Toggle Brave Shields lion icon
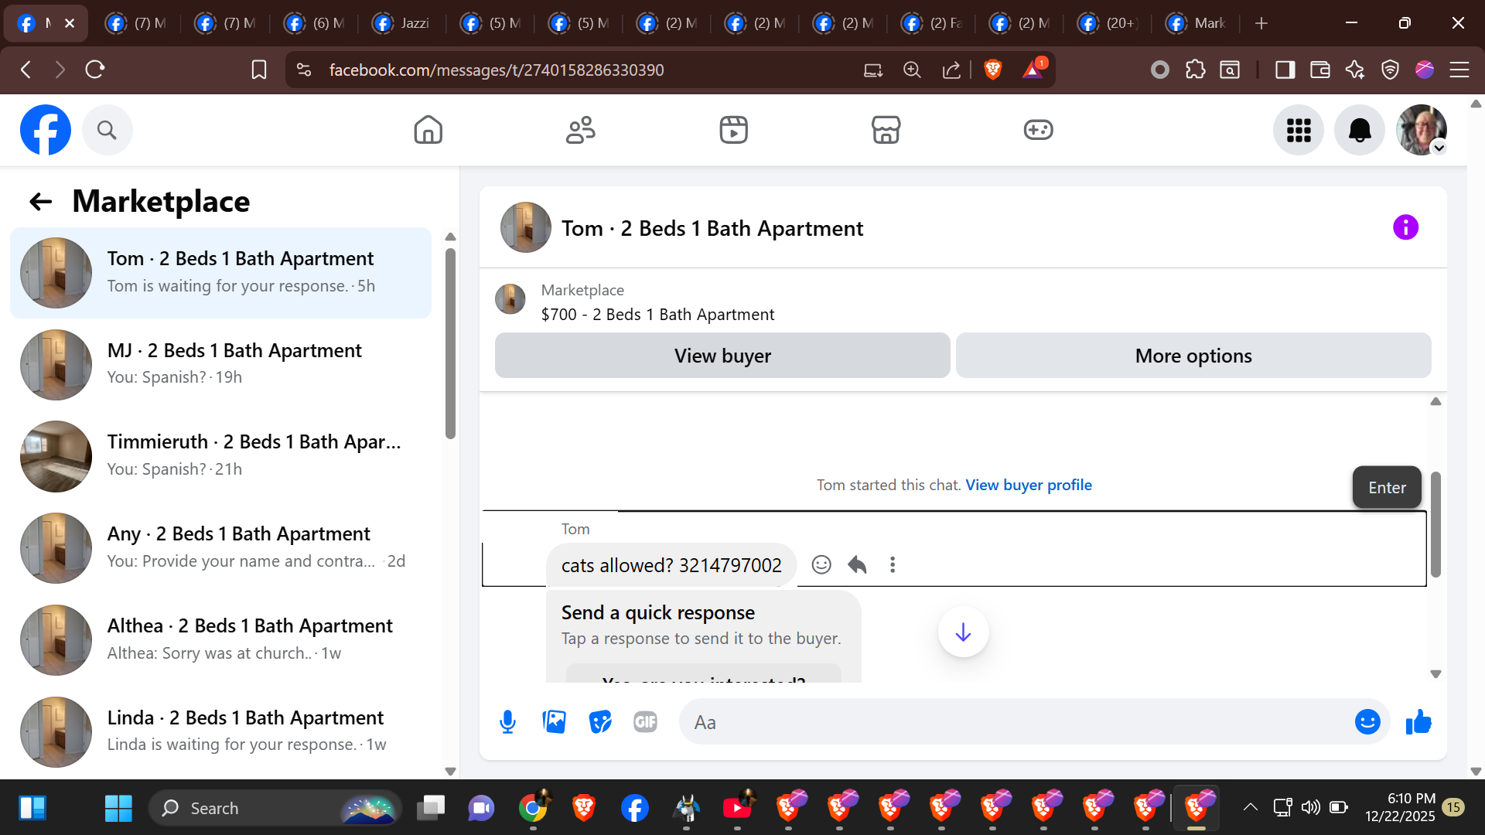The width and height of the screenshot is (1485, 835). [x=993, y=70]
